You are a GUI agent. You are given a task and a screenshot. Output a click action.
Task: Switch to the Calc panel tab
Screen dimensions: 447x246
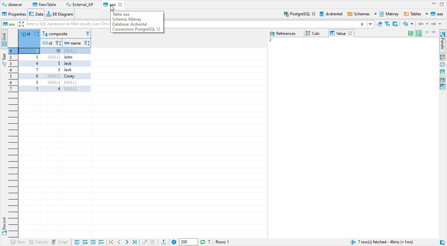(313, 34)
